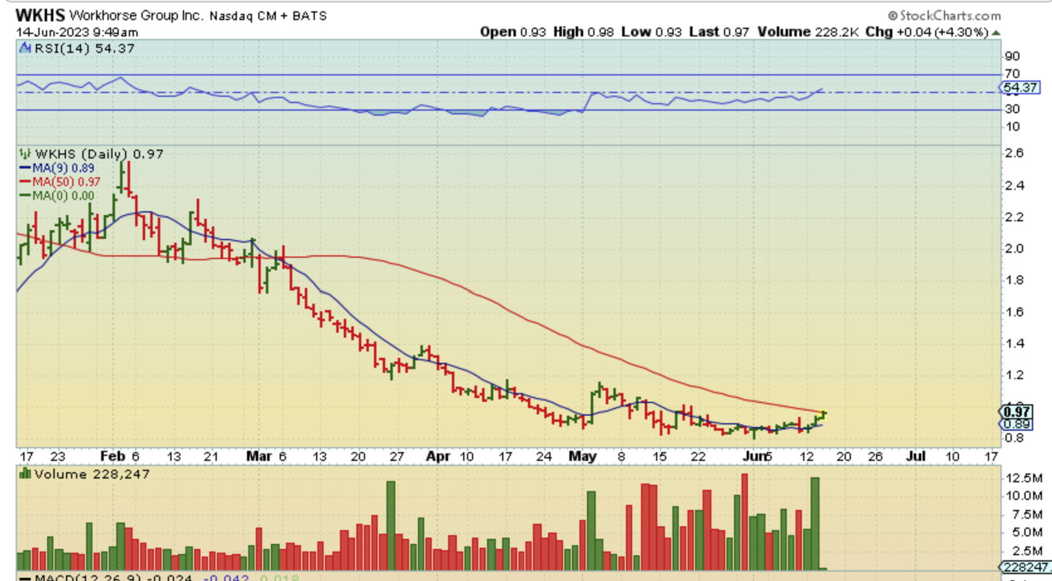The height and width of the screenshot is (581, 1052).
Task: Click the 22 date label on the time axis
Action: 698,456
